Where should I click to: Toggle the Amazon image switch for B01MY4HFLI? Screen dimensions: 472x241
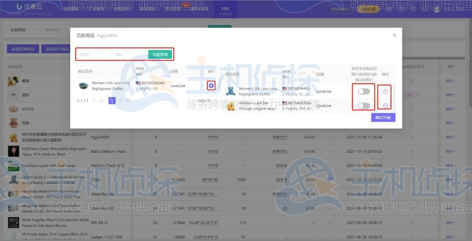click(x=364, y=92)
